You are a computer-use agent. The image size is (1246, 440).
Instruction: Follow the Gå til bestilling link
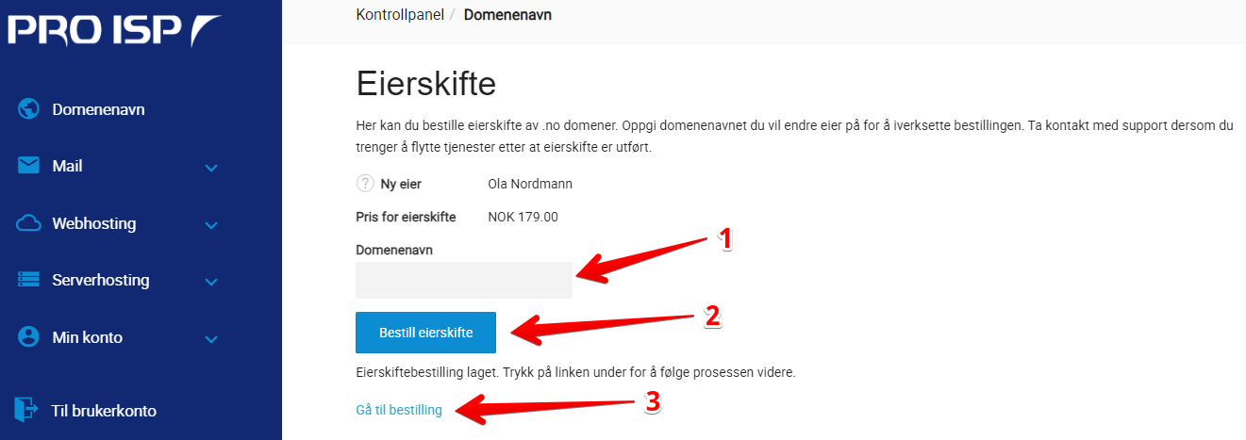(399, 410)
